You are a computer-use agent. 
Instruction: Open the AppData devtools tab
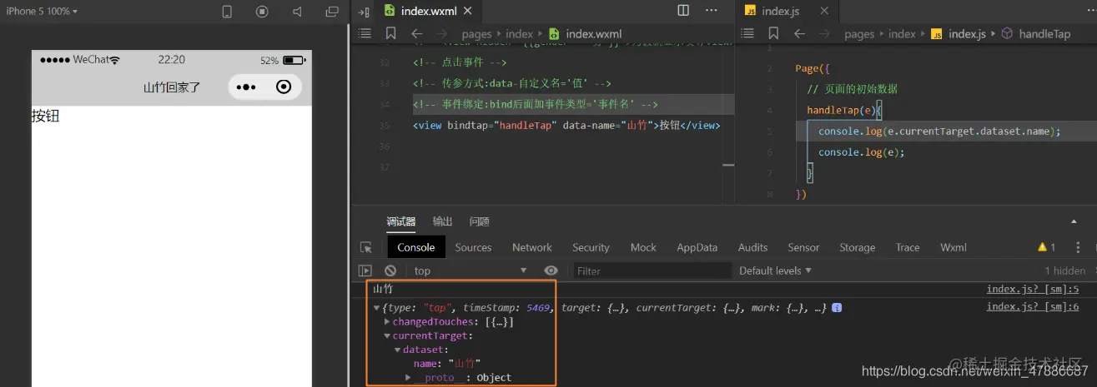[x=697, y=247]
